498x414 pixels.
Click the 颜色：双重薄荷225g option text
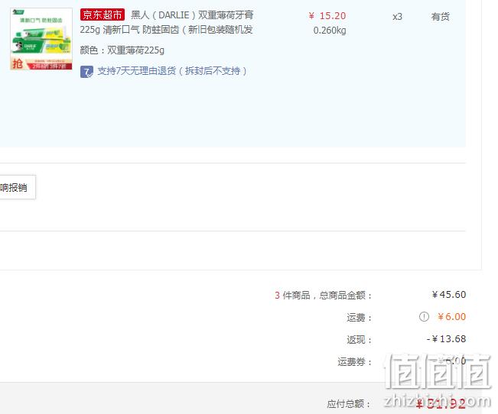coord(122,50)
